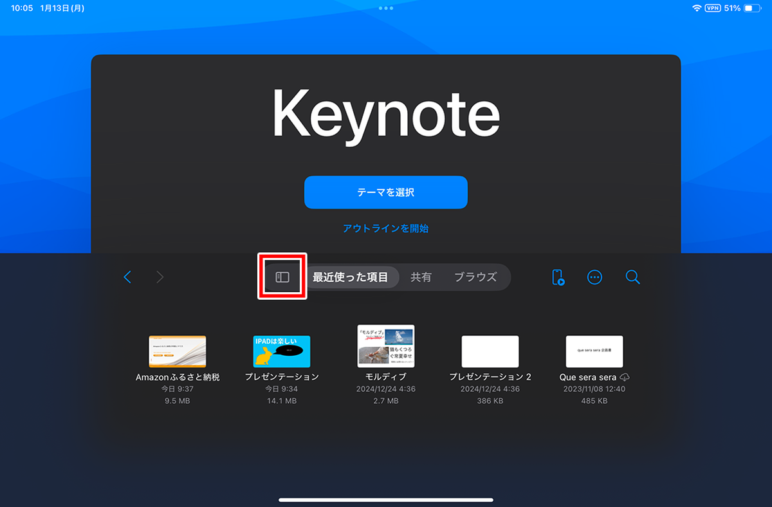The image size is (772, 507).
Task: Click the テーマを選択 button
Action: pyautogui.click(x=386, y=192)
